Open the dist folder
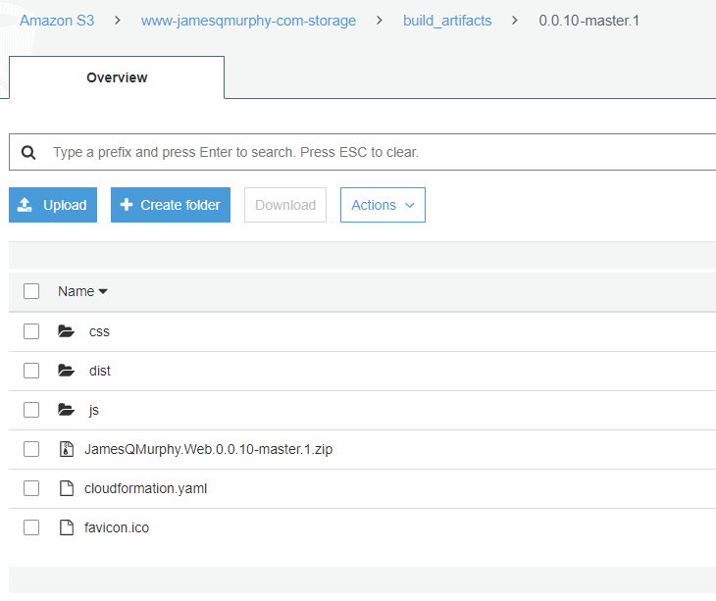 (99, 371)
